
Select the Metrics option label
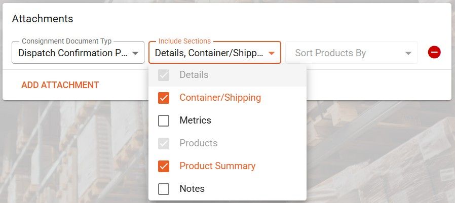(195, 120)
